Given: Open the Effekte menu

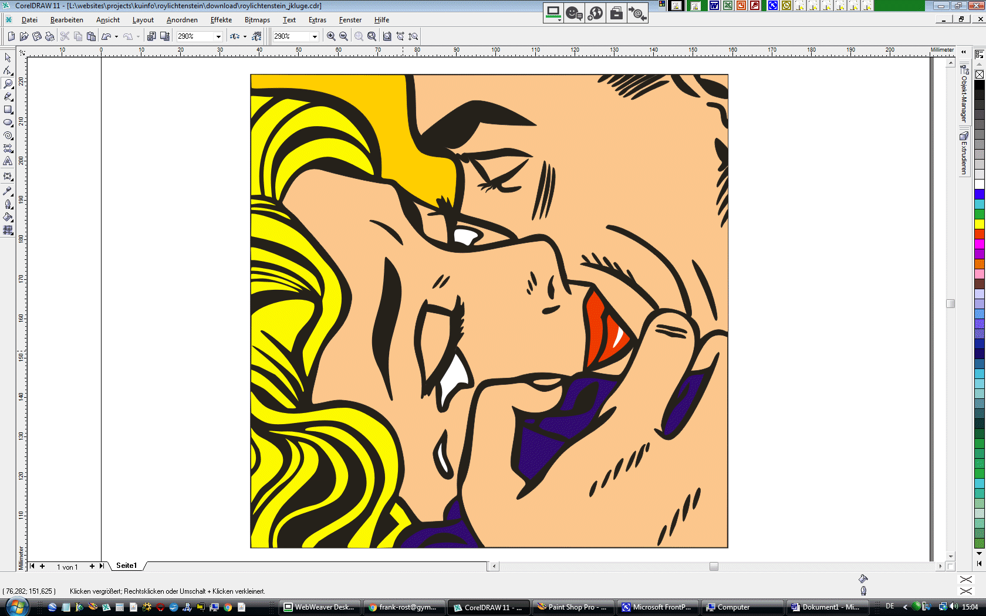Looking at the screenshot, I should pyautogui.click(x=221, y=20).
